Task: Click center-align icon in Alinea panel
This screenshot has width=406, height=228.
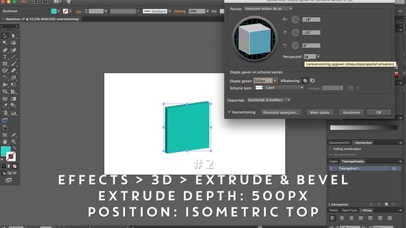Action: coord(342,218)
